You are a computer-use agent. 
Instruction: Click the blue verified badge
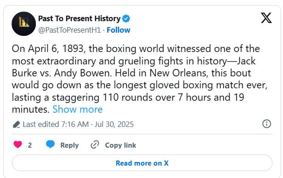coord(126,18)
